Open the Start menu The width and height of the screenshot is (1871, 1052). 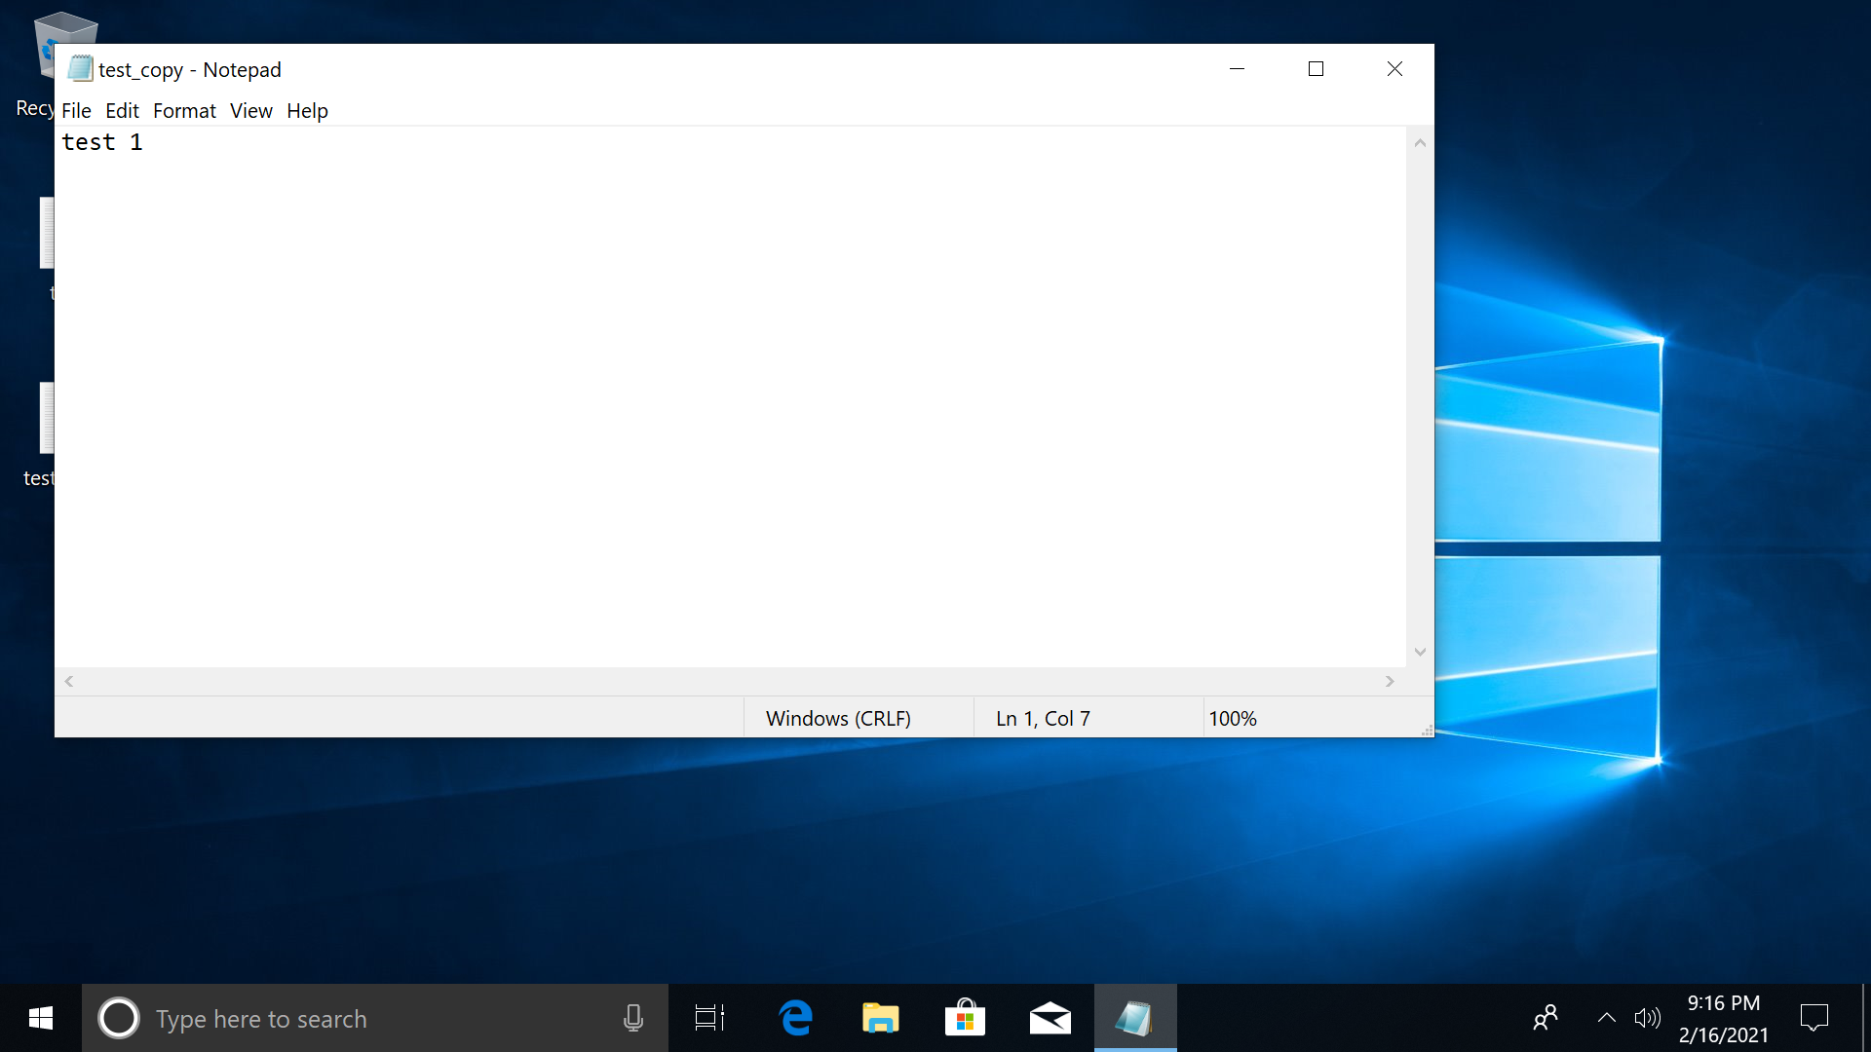coord(39,1017)
